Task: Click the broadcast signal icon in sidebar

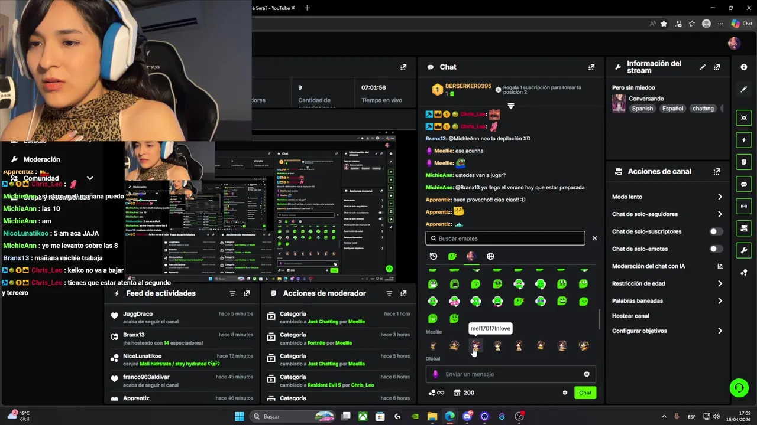Action: tap(744, 206)
